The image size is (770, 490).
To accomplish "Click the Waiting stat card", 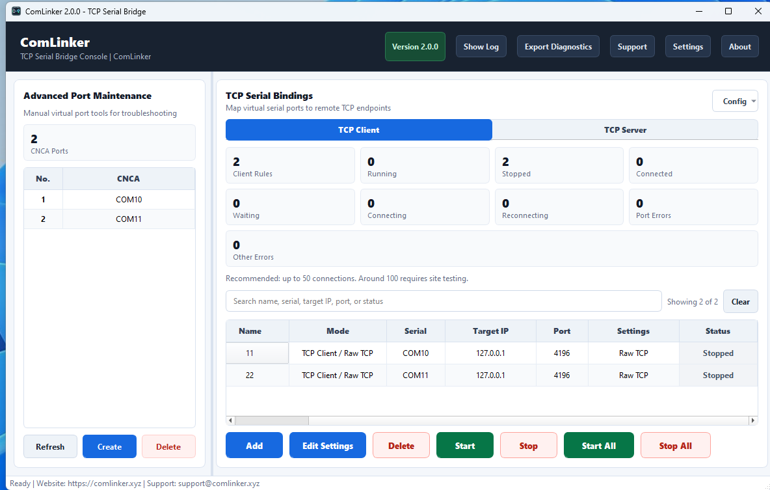I will (x=290, y=208).
